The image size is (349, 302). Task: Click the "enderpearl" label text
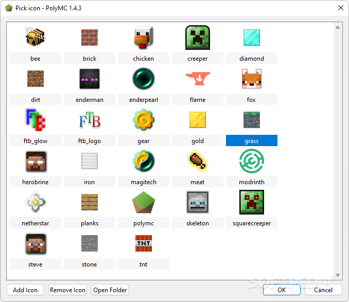coord(144,100)
